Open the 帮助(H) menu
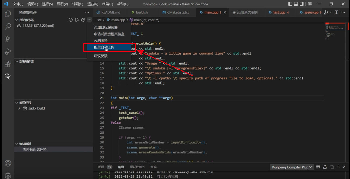The width and height of the screenshot is (350, 179). click(123, 4)
